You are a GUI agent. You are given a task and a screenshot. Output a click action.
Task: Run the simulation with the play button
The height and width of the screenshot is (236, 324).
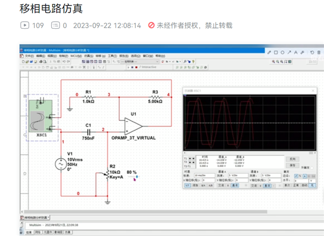coord(128,67)
